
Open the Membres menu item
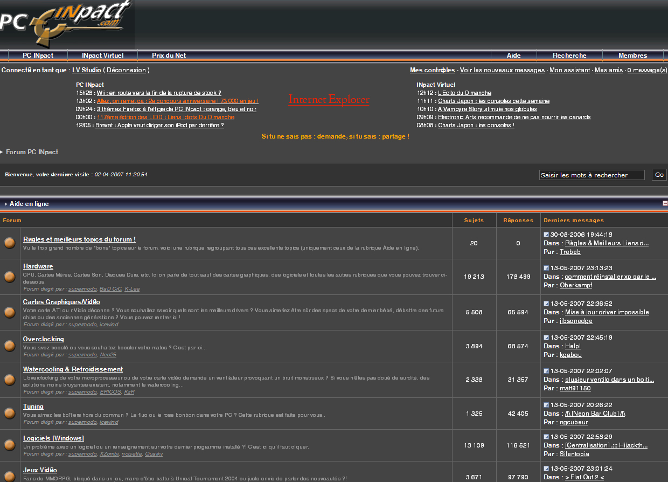(x=632, y=56)
